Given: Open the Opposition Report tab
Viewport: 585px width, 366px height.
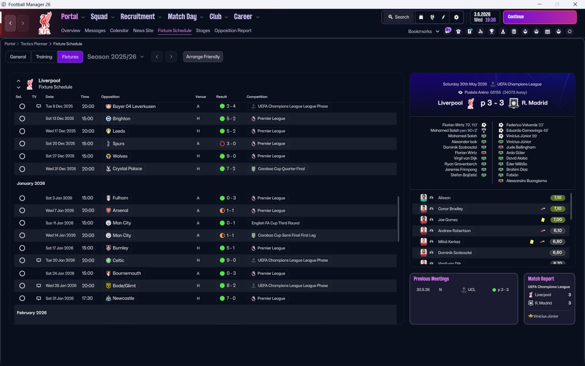Looking at the screenshot, I should pos(233,31).
